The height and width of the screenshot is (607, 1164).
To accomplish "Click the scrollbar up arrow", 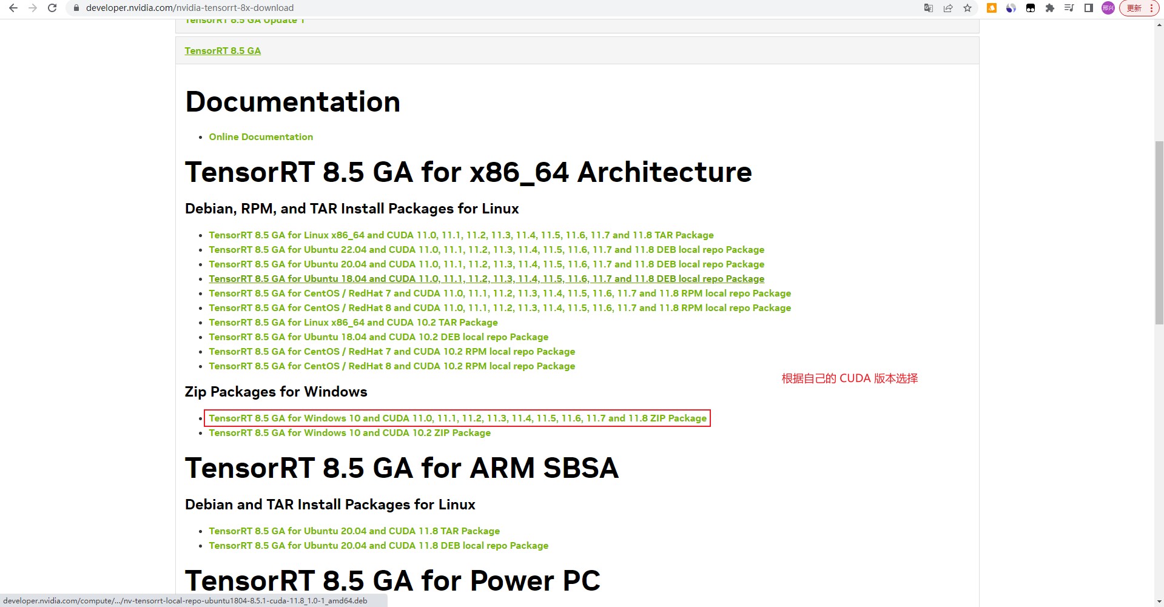I will (1159, 24).
